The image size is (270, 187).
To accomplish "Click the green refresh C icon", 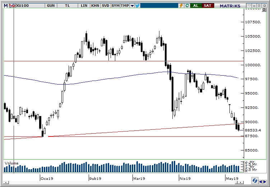I will (x=187, y=6).
